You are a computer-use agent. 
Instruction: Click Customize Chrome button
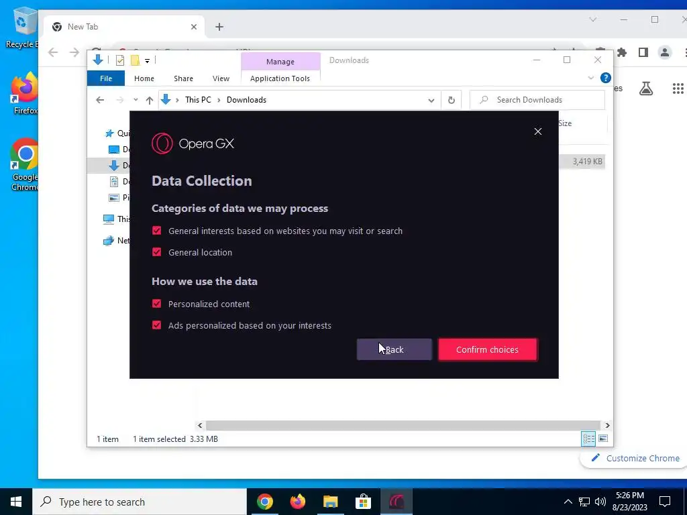pos(636,458)
